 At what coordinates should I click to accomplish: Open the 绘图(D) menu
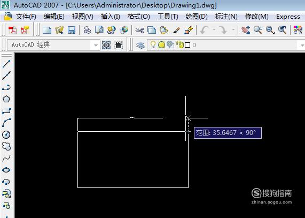197,17
